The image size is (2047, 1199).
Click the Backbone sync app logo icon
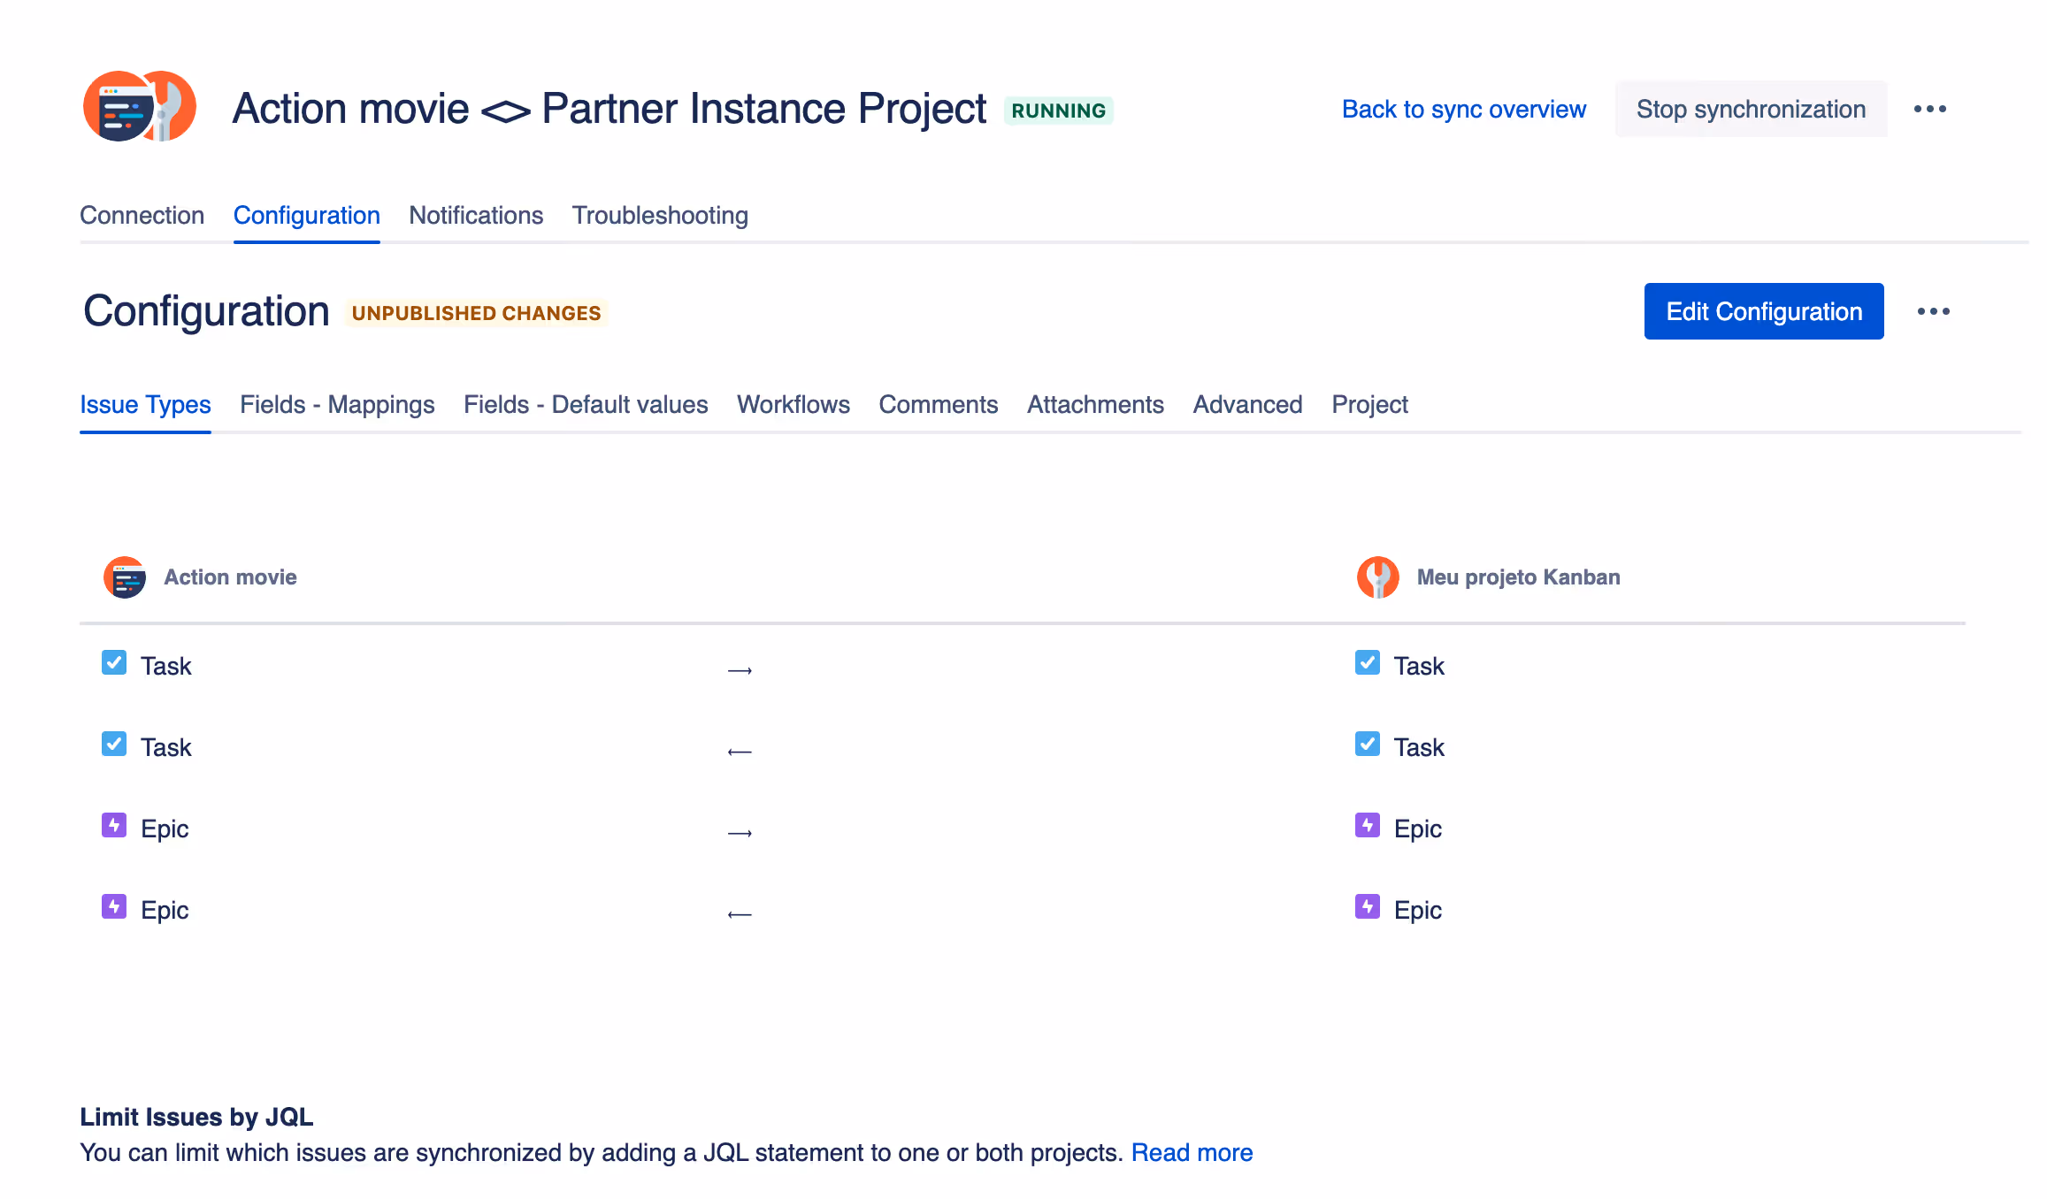point(139,107)
